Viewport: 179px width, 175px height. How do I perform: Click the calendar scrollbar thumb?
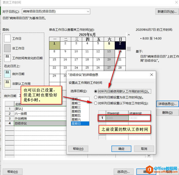(129, 49)
